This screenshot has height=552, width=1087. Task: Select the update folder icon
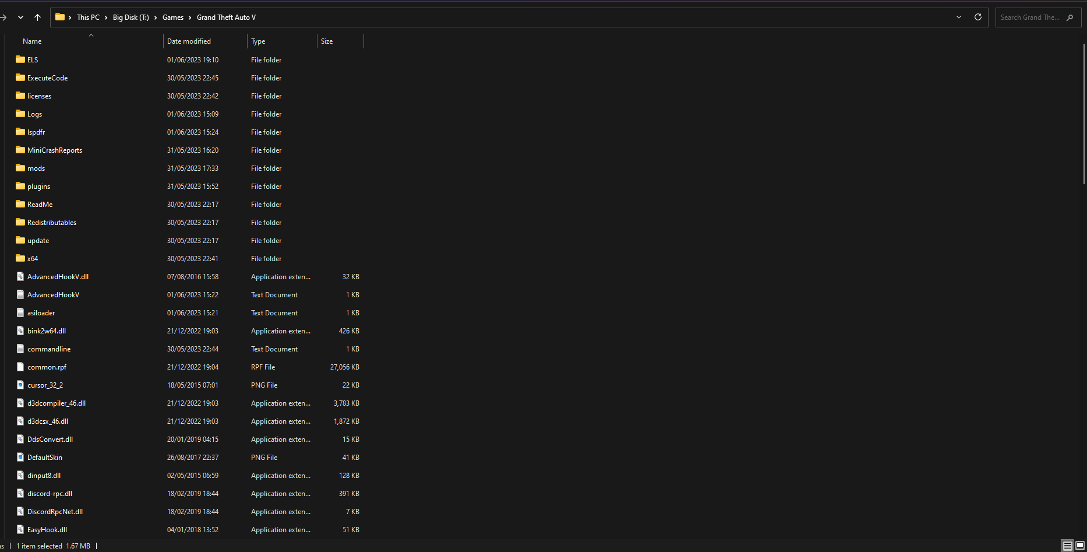(x=20, y=240)
